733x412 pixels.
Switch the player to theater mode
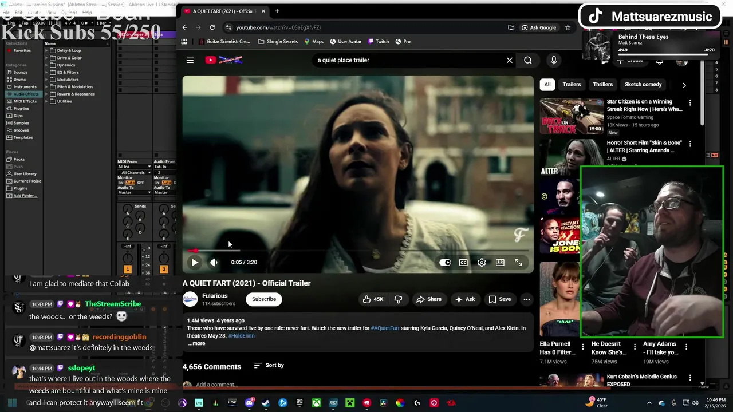pos(500,262)
